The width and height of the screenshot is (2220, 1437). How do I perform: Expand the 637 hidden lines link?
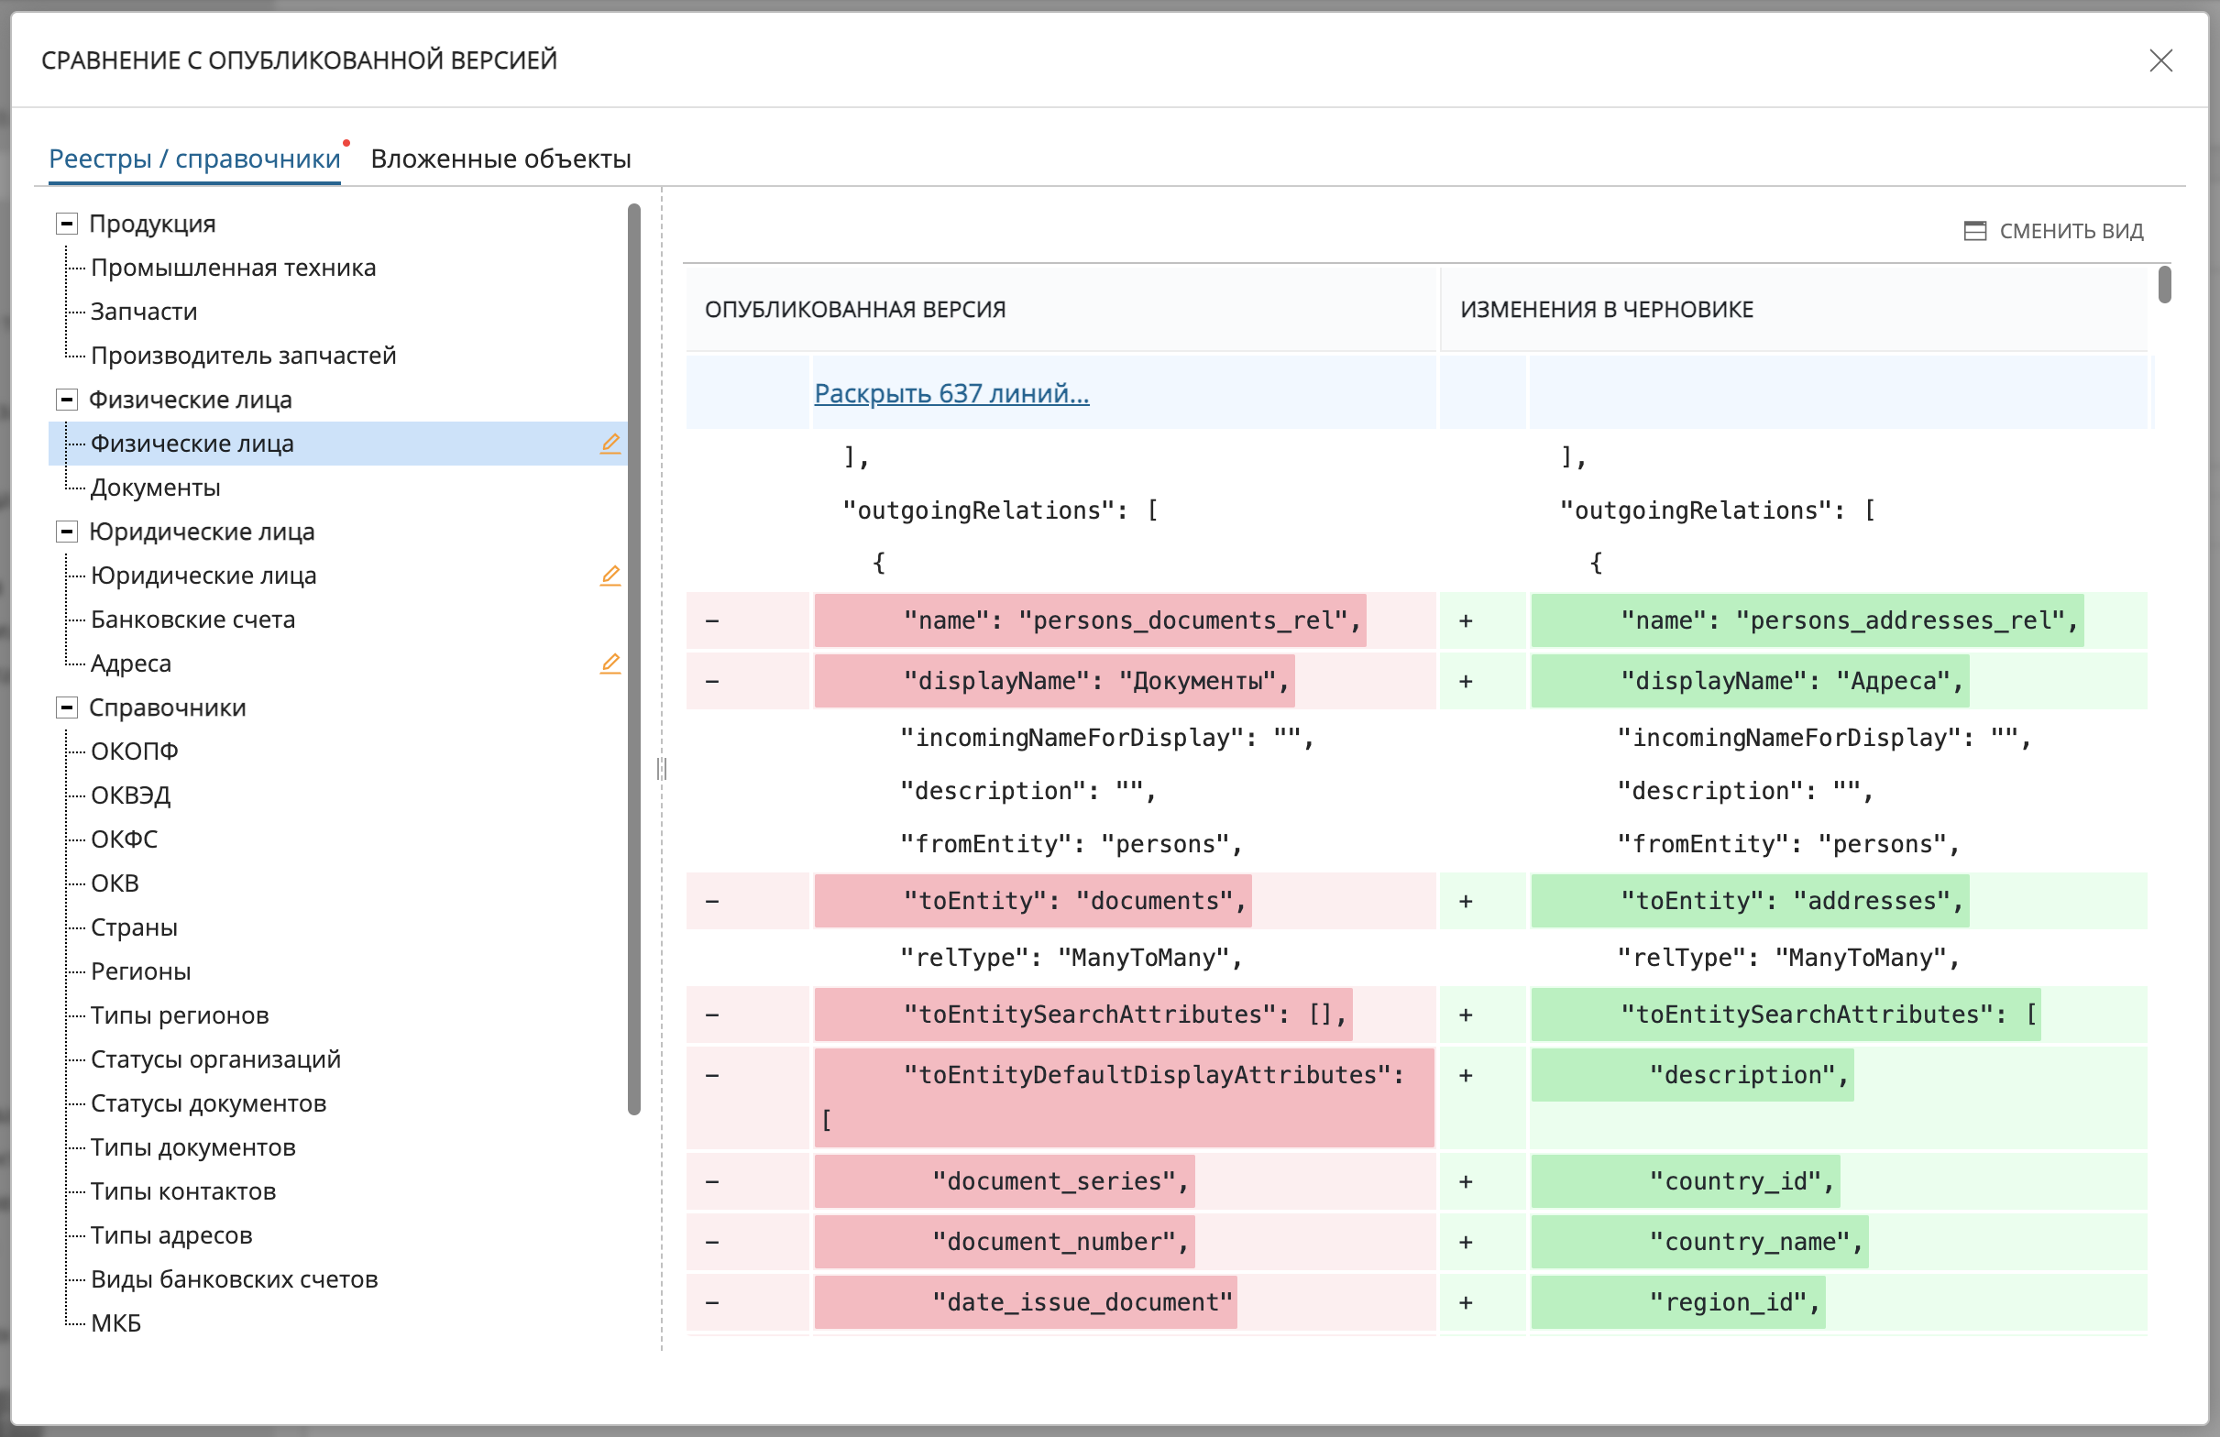click(x=951, y=393)
